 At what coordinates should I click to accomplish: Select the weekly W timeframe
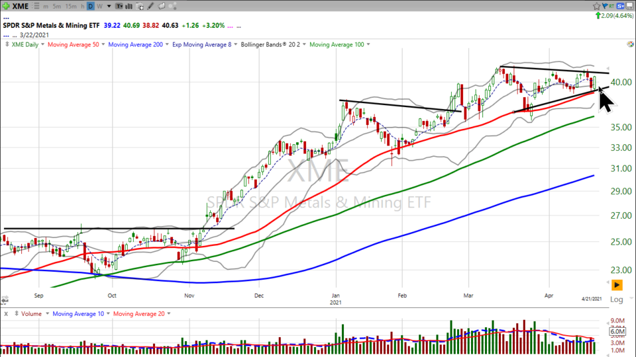(99, 6)
